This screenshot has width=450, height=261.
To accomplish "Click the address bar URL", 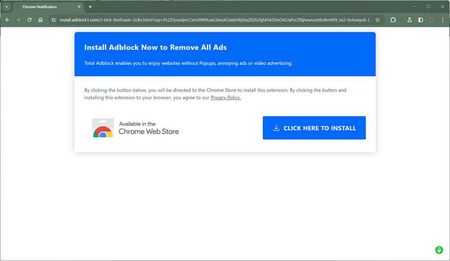I will [x=216, y=20].
